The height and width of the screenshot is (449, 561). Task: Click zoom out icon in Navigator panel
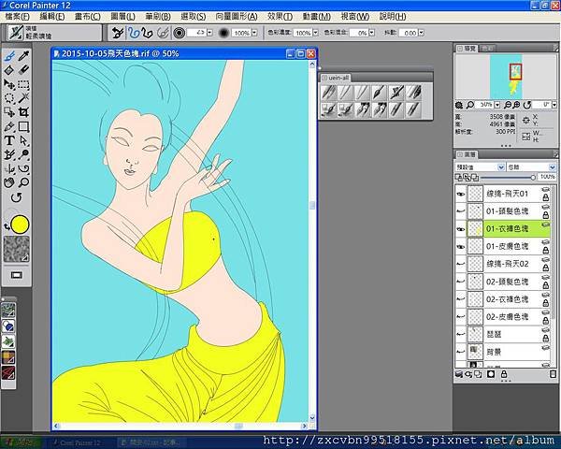click(x=508, y=105)
